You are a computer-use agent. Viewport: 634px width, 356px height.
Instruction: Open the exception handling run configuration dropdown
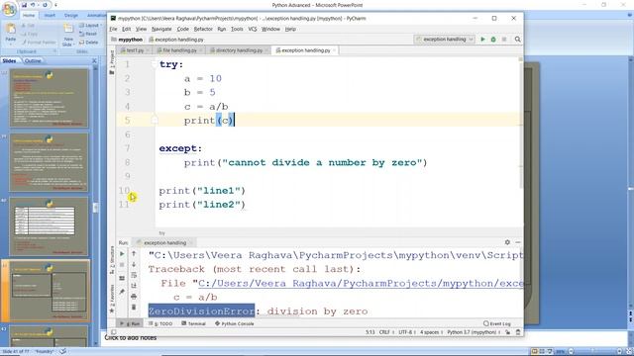point(444,40)
